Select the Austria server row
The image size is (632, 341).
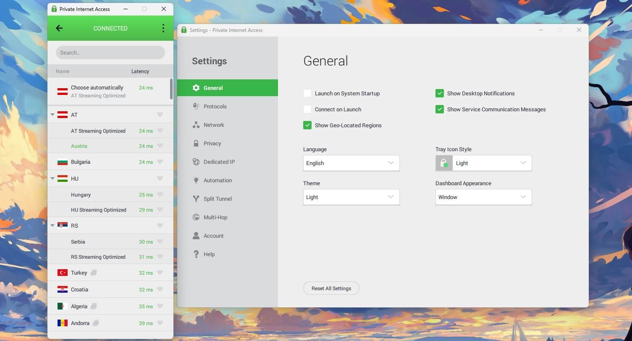point(110,146)
